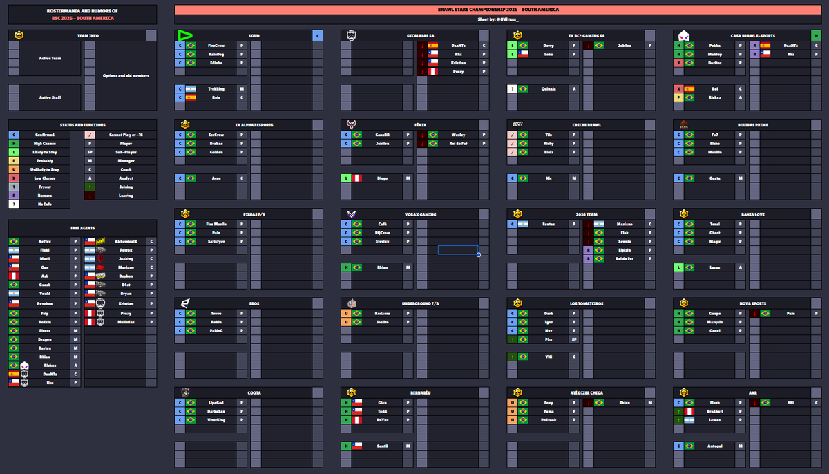This screenshot has width=829, height=474.
Task: Click the 'Rostermania and Rumors of' title cell
Action: [82, 11]
